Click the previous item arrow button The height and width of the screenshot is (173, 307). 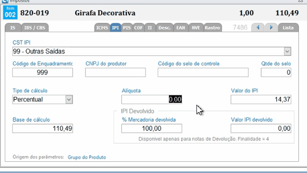coord(258,28)
